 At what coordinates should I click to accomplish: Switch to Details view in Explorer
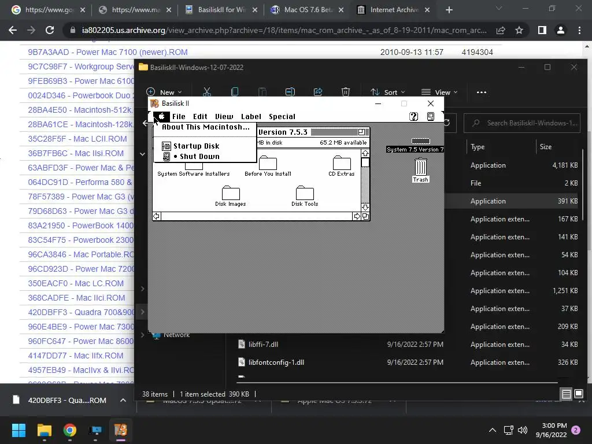(x=566, y=394)
